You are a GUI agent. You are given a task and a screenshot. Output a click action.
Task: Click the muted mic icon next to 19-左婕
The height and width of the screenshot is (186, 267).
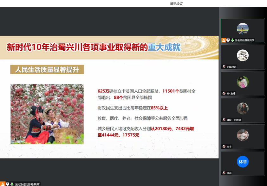click(x=224, y=93)
